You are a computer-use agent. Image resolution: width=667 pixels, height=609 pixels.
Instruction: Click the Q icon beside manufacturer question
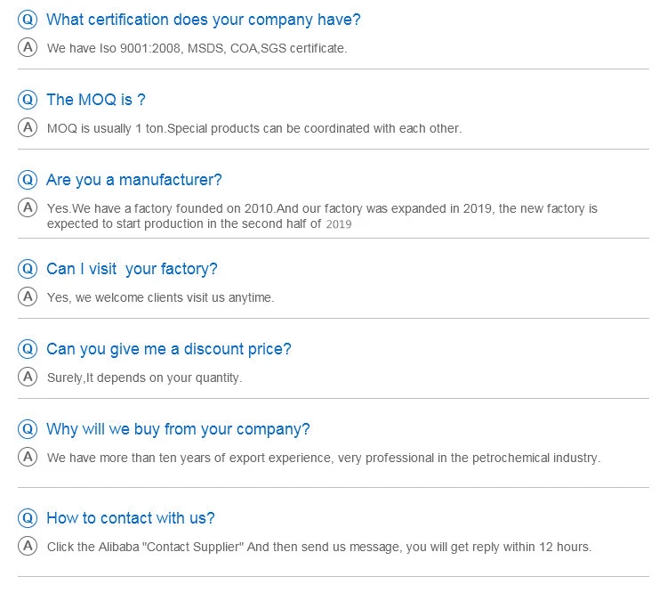click(x=28, y=181)
